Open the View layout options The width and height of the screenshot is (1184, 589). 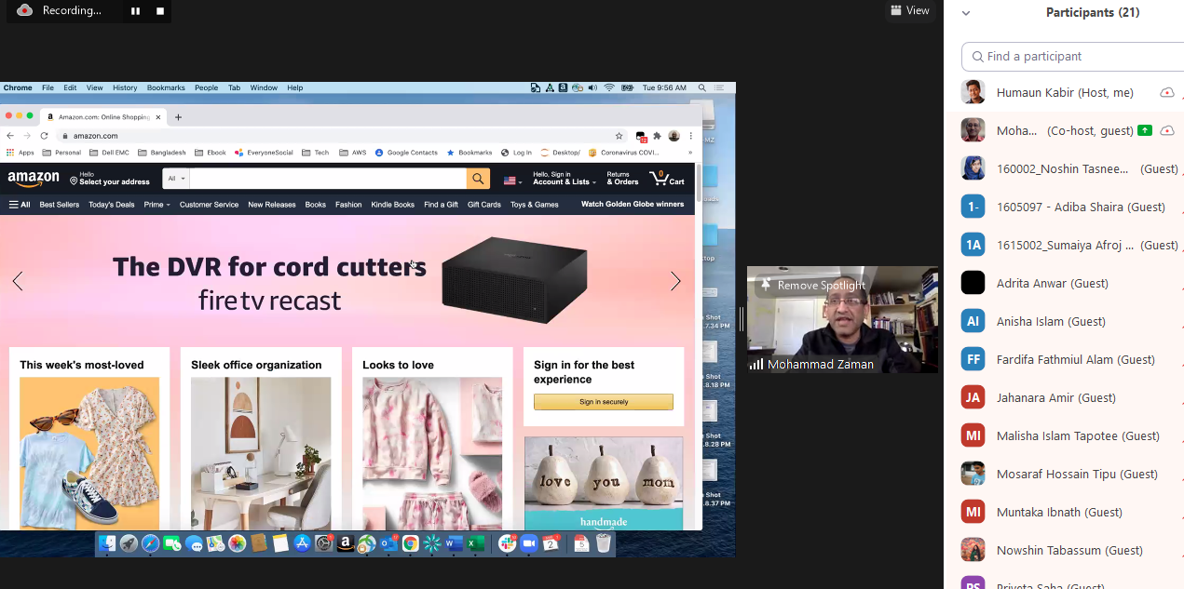click(910, 10)
